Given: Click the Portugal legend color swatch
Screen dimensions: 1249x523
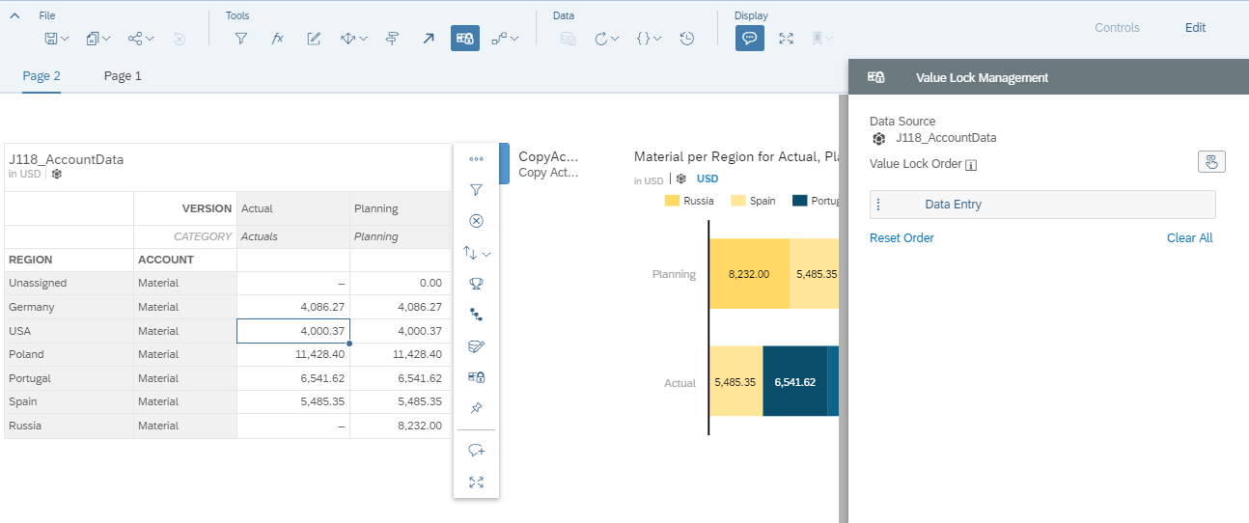Looking at the screenshot, I should (x=799, y=201).
